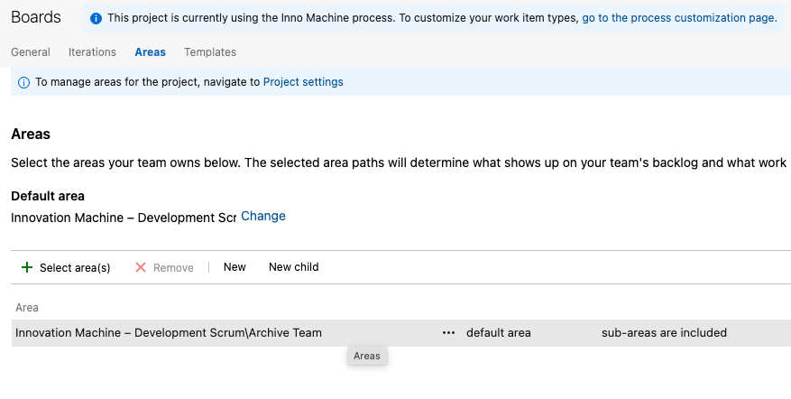The width and height of the screenshot is (791, 399).
Task: Click the Area column header
Action: coord(27,308)
